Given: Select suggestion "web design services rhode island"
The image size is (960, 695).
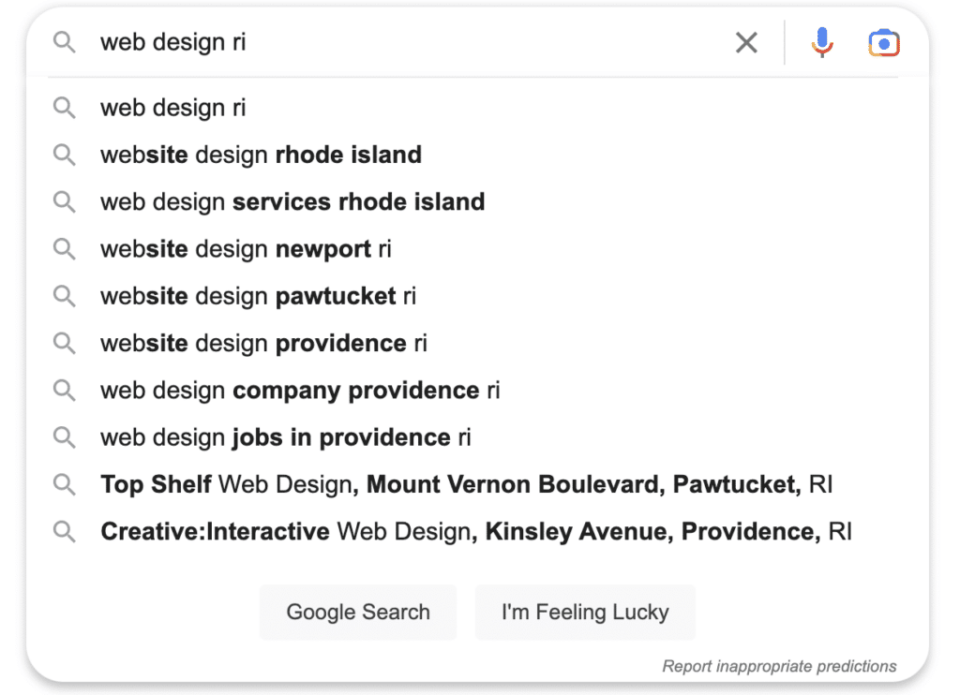Looking at the screenshot, I should click(x=292, y=201).
